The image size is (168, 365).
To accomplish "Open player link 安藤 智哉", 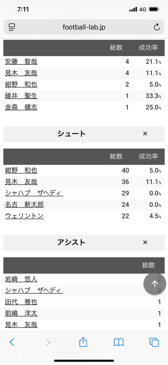I will 21,62.
